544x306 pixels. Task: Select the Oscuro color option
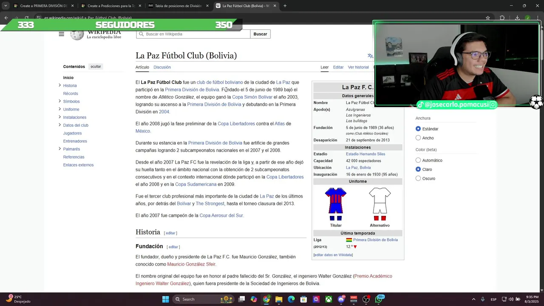[x=418, y=178]
